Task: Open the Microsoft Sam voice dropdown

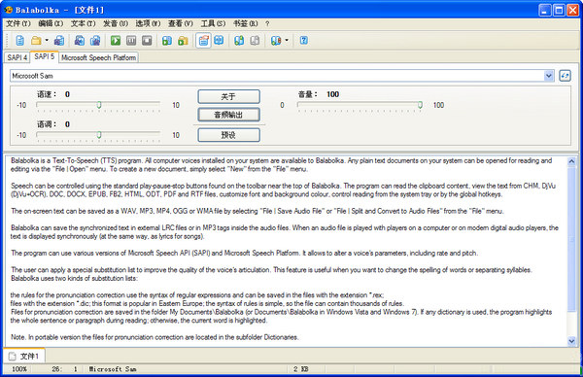Action: (548, 76)
